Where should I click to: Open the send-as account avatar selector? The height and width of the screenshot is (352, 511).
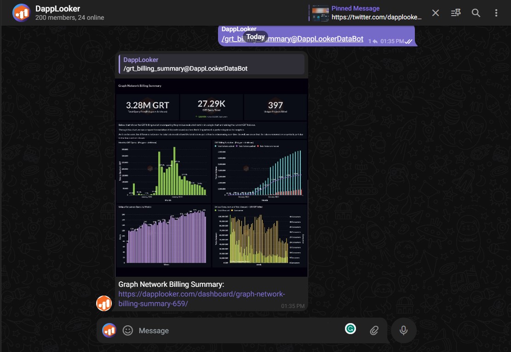pyautogui.click(x=109, y=330)
